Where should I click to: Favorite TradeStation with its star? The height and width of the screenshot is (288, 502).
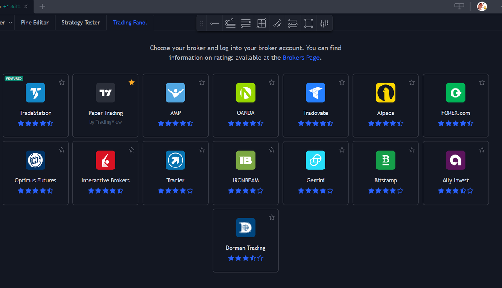62,82
